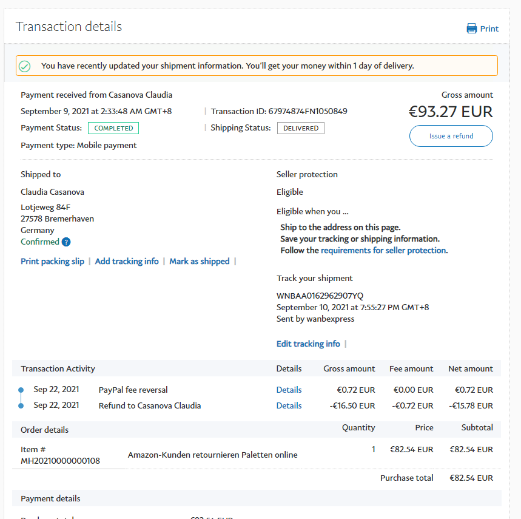Select Mark as shipped link
Screen dimensions: 521x519
(x=200, y=261)
